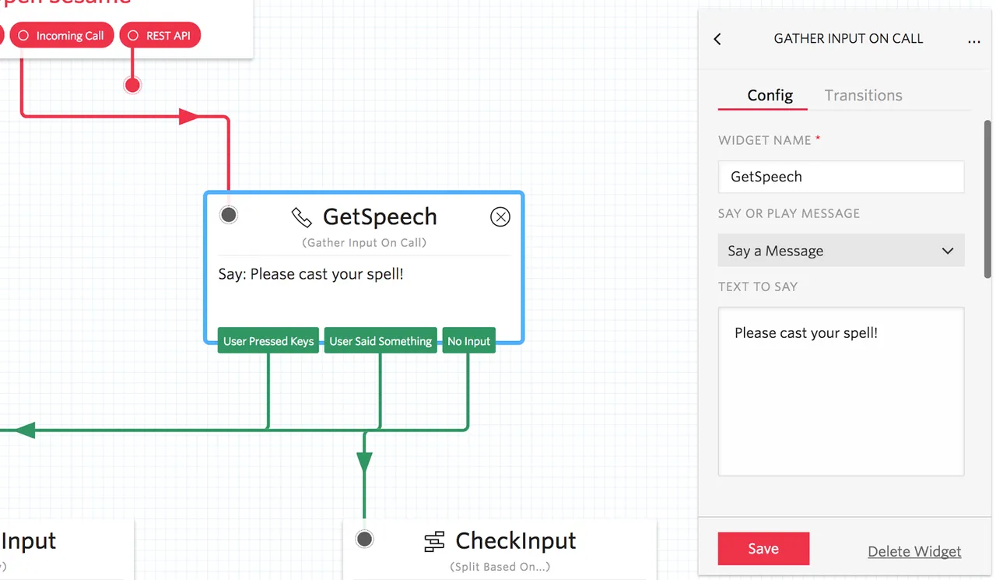996x580 pixels.
Task: Click the CheckInput widget's input connector dot
Action: [x=364, y=539]
